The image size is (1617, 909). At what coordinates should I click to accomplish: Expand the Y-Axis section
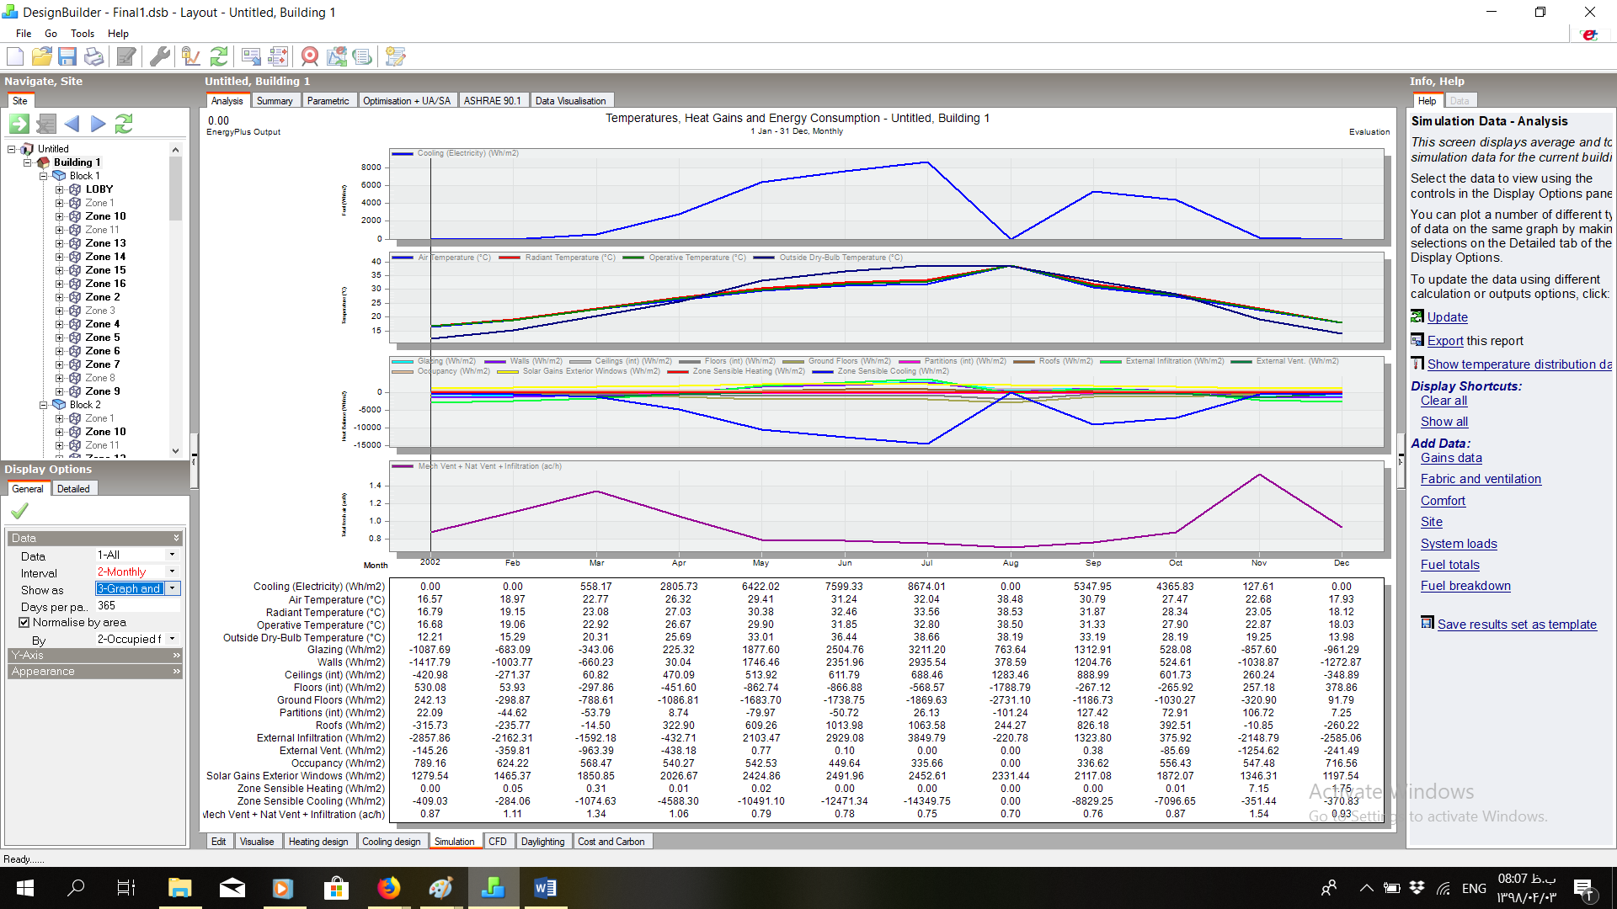95,655
